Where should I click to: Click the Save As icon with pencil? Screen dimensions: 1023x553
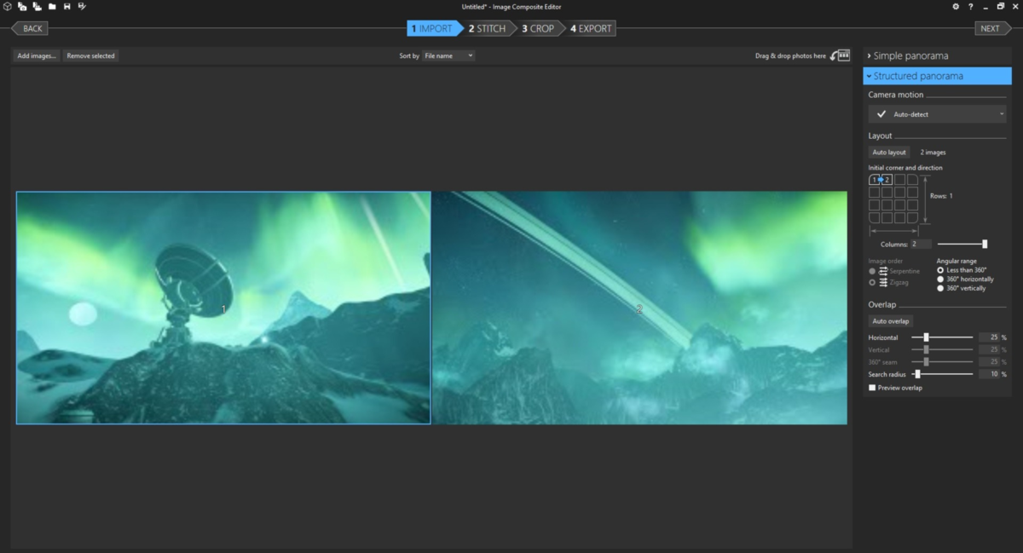[82, 6]
